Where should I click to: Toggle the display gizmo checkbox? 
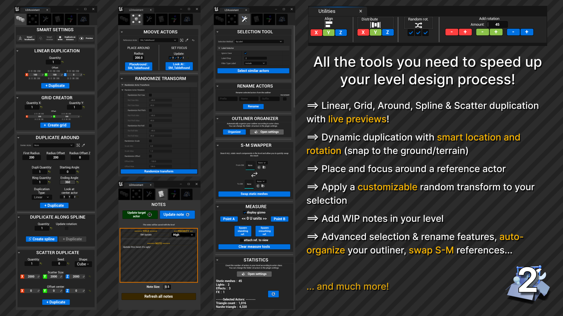[245, 212]
